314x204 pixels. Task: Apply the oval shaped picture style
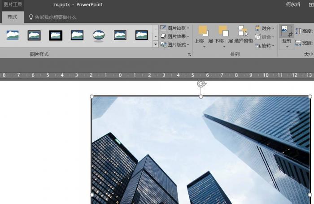[99, 35]
